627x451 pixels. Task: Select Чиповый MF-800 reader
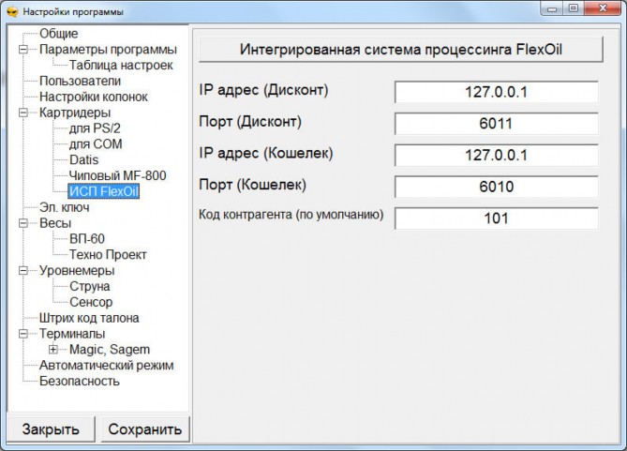point(117,175)
